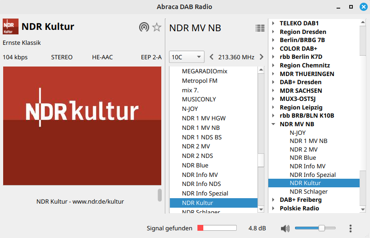Expand the Polskie Radio ensemble
Screen dimensions: 370x238
273,208
